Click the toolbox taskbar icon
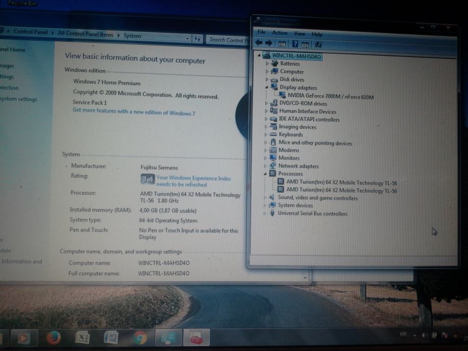This screenshot has width=468, height=351. pos(197,338)
